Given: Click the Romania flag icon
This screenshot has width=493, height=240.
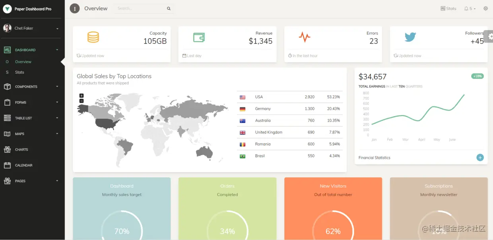Looking at the screenshot, I should 243,144.
